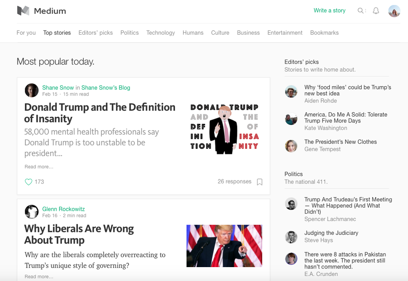The width and height of the screenshot is (408, 281).
Task: Select the Top stories tab
Action: 57,33
